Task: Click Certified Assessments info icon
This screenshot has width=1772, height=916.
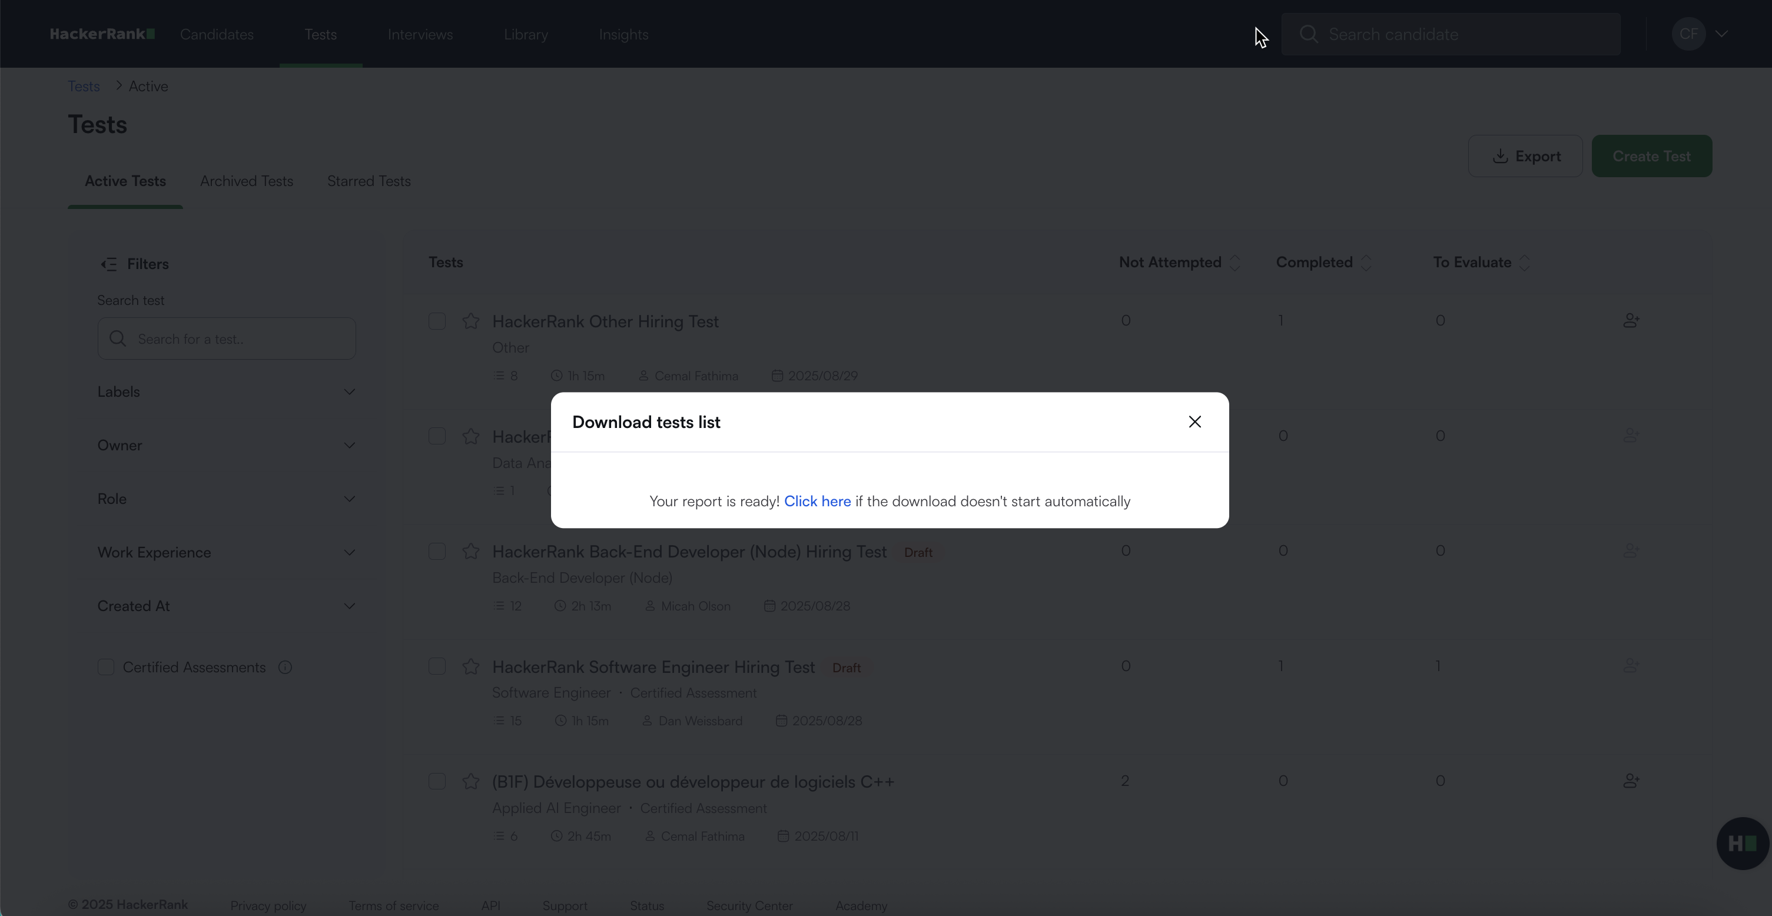Action: pos(286,668)
